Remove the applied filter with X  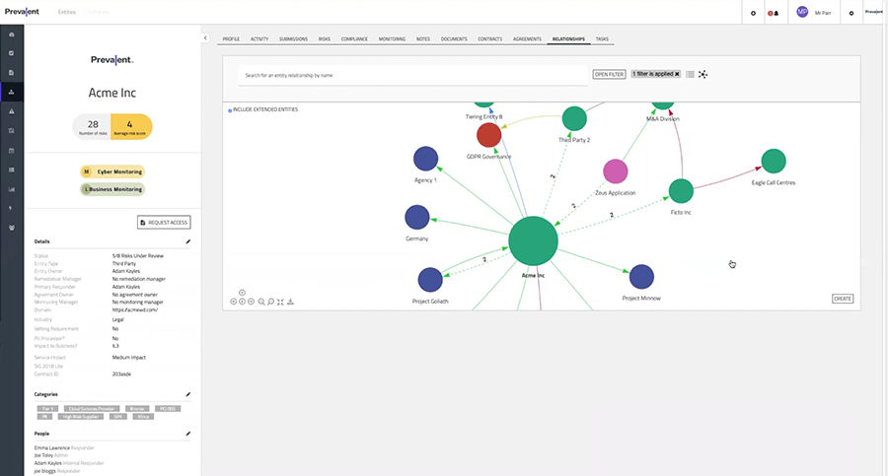[x=677, y=74]
